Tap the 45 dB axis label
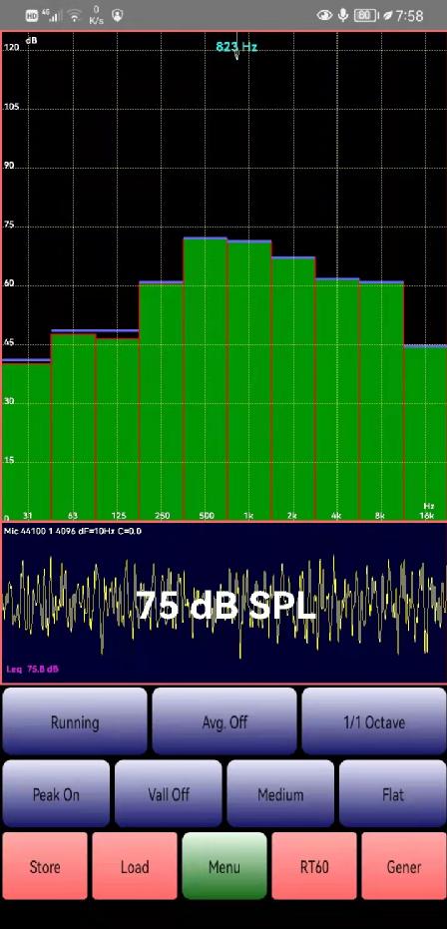The width and height of the screenshot is (447, 929). point(8,343)
